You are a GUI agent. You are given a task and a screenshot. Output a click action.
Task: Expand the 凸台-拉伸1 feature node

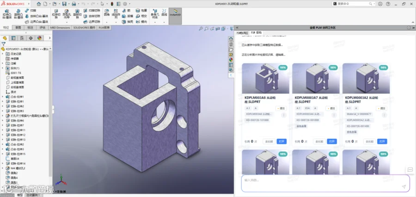(x=3, y=97)
